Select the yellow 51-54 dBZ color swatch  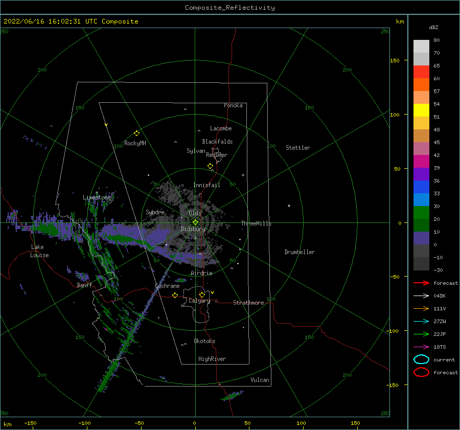coord(421,110)
